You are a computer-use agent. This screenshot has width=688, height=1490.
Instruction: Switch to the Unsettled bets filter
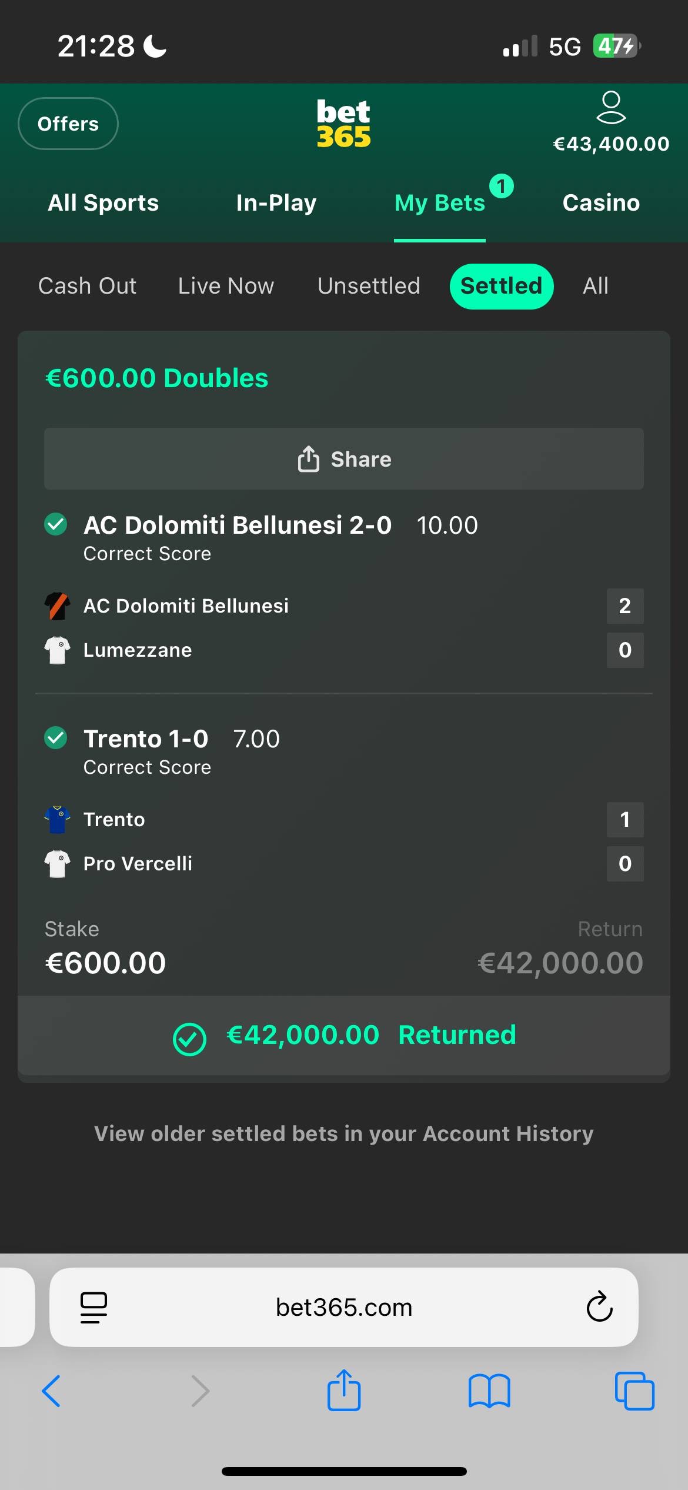(x=369, y=286)
